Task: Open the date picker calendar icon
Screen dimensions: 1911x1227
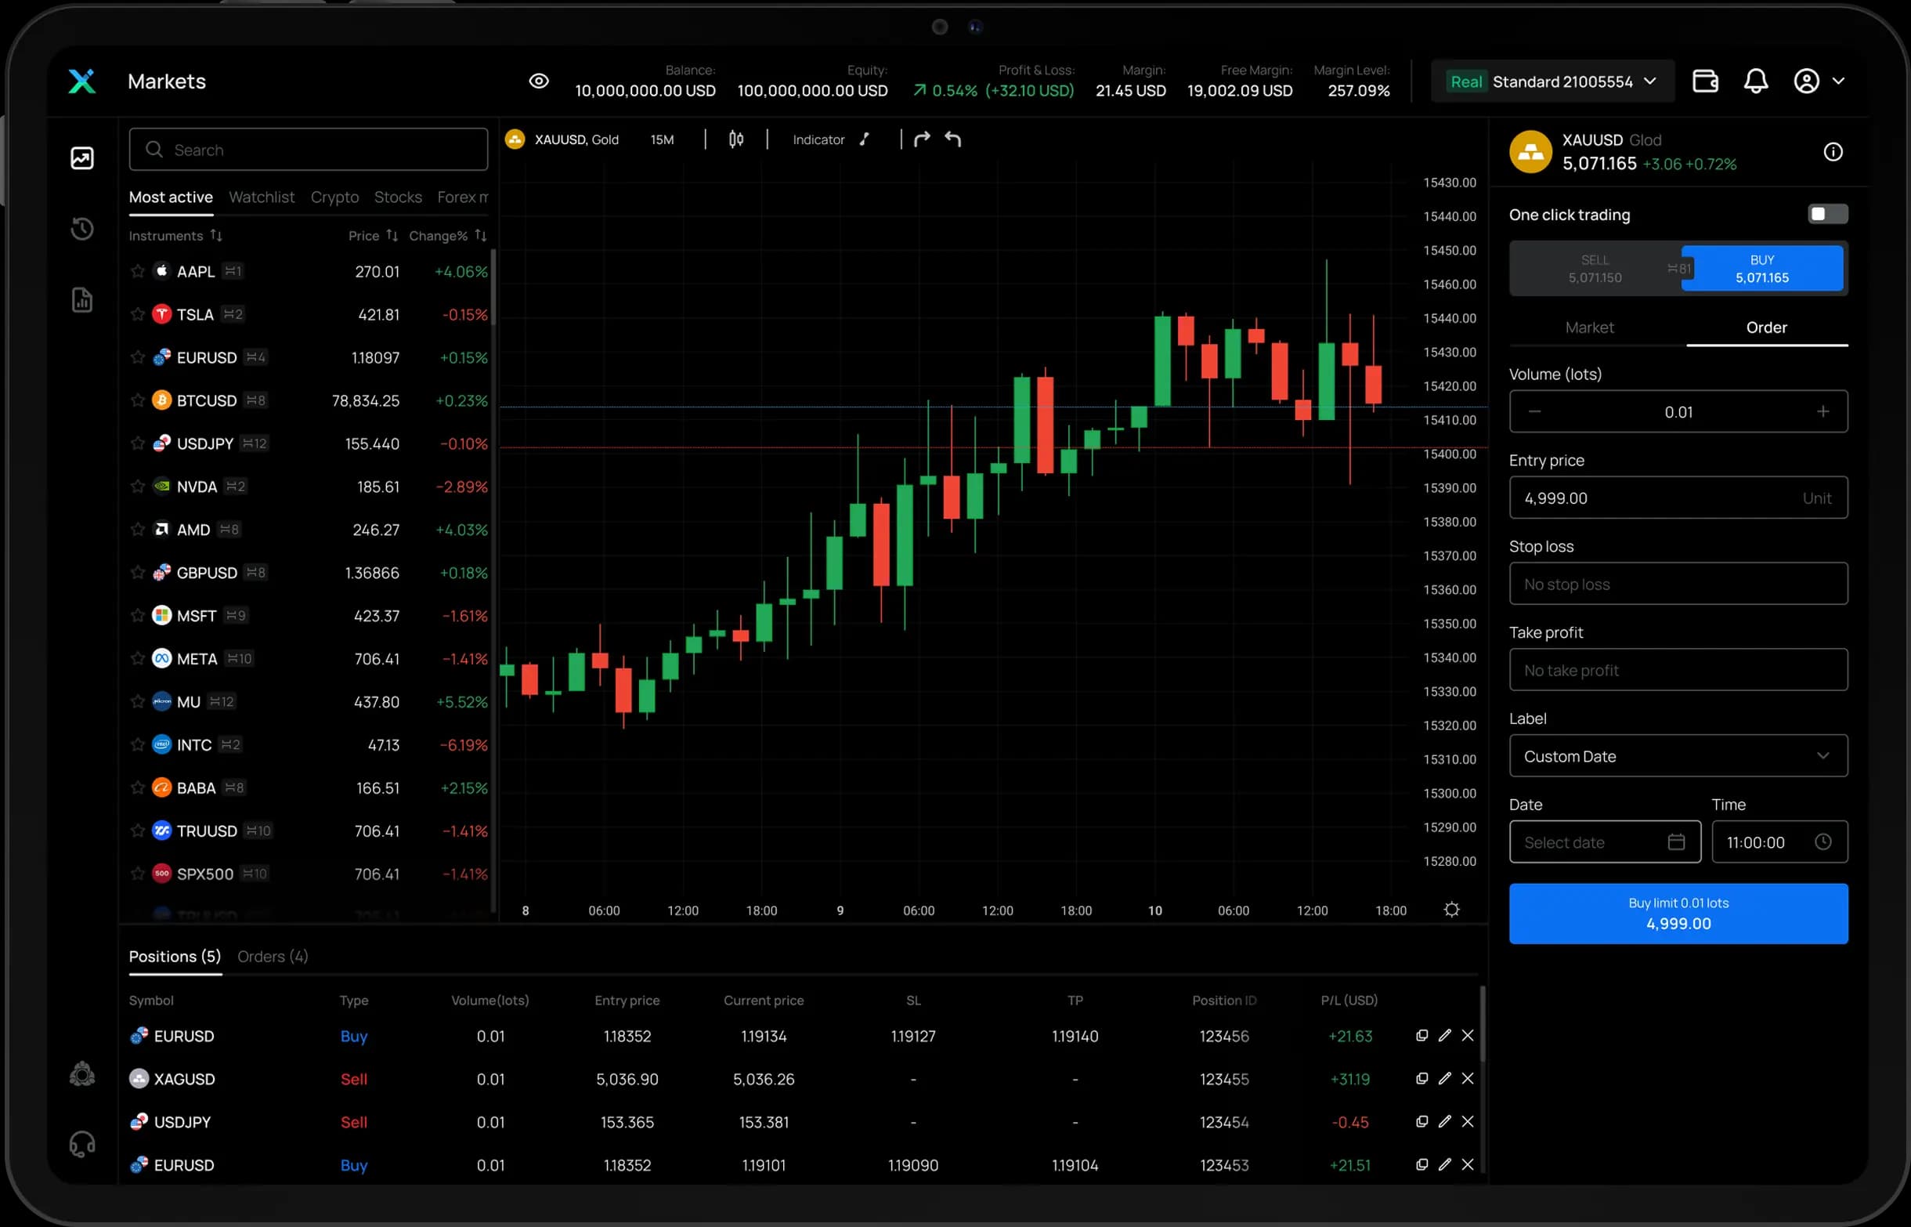Action: coord(1676,842)
